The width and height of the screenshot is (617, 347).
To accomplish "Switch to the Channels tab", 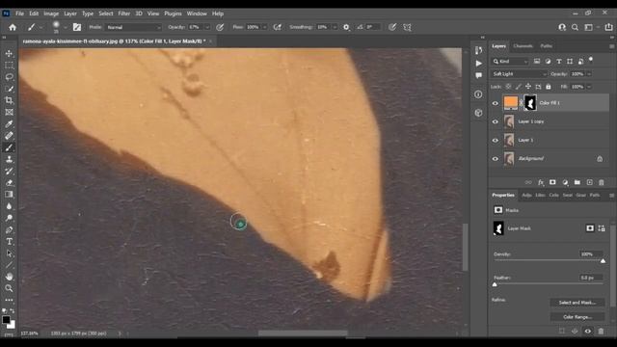I will click(523, 46).
